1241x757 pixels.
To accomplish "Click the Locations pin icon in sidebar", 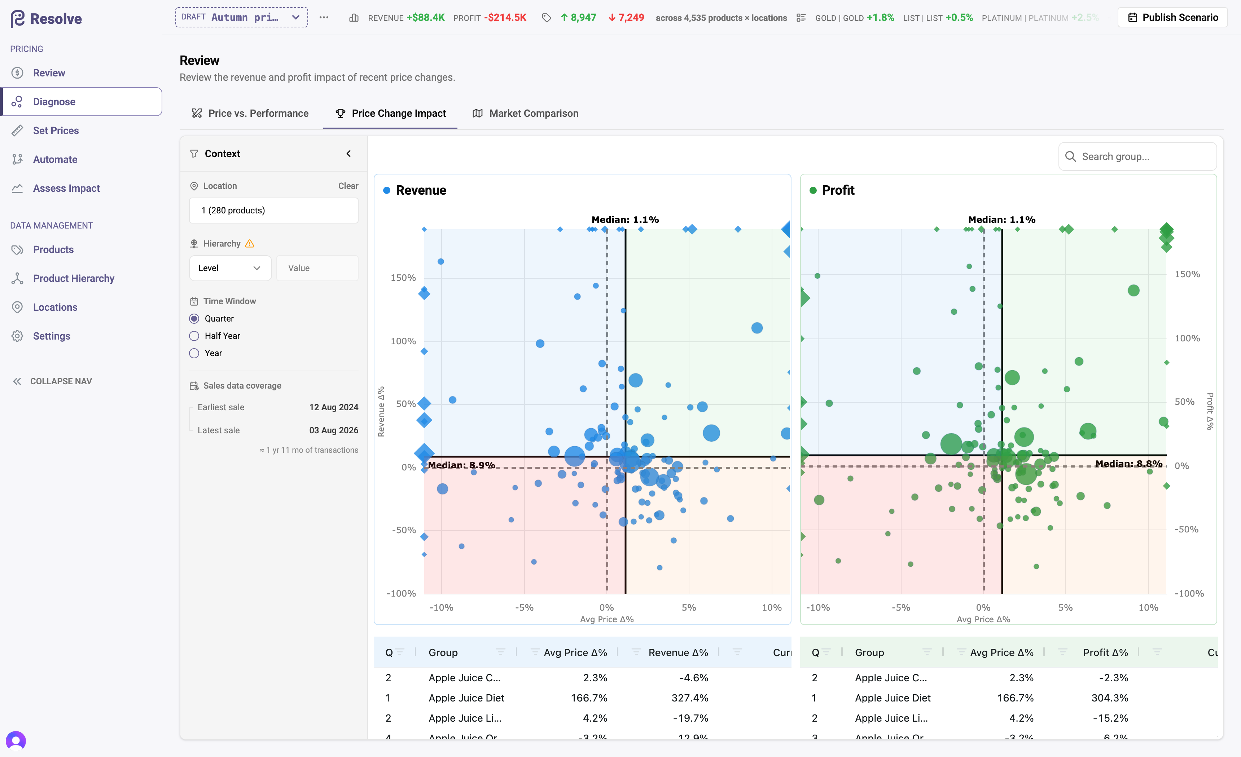I will (x=18, y=307).
